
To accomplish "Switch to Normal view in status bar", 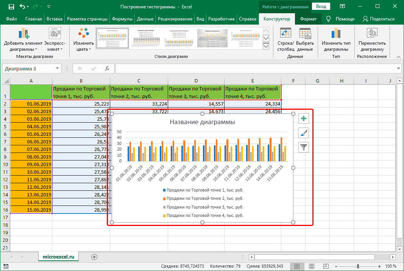I will pyautogui.click(x=298, y=266).
